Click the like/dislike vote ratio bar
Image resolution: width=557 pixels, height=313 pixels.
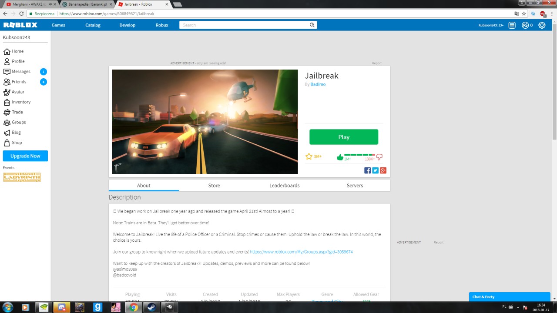pos(359,154)
